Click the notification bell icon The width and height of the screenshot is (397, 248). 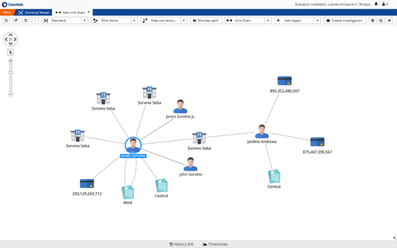pyautogui.click(x=376, y=4)
